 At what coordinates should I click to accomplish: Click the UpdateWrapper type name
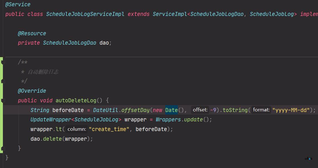click(51, 120)
